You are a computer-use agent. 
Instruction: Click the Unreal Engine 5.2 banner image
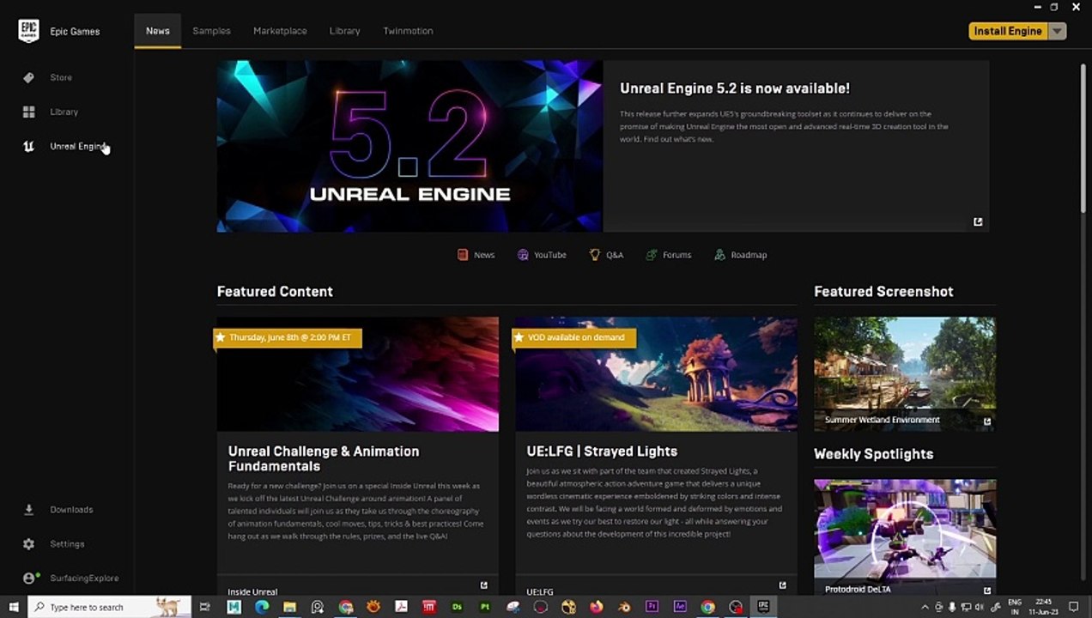point(409,146)
